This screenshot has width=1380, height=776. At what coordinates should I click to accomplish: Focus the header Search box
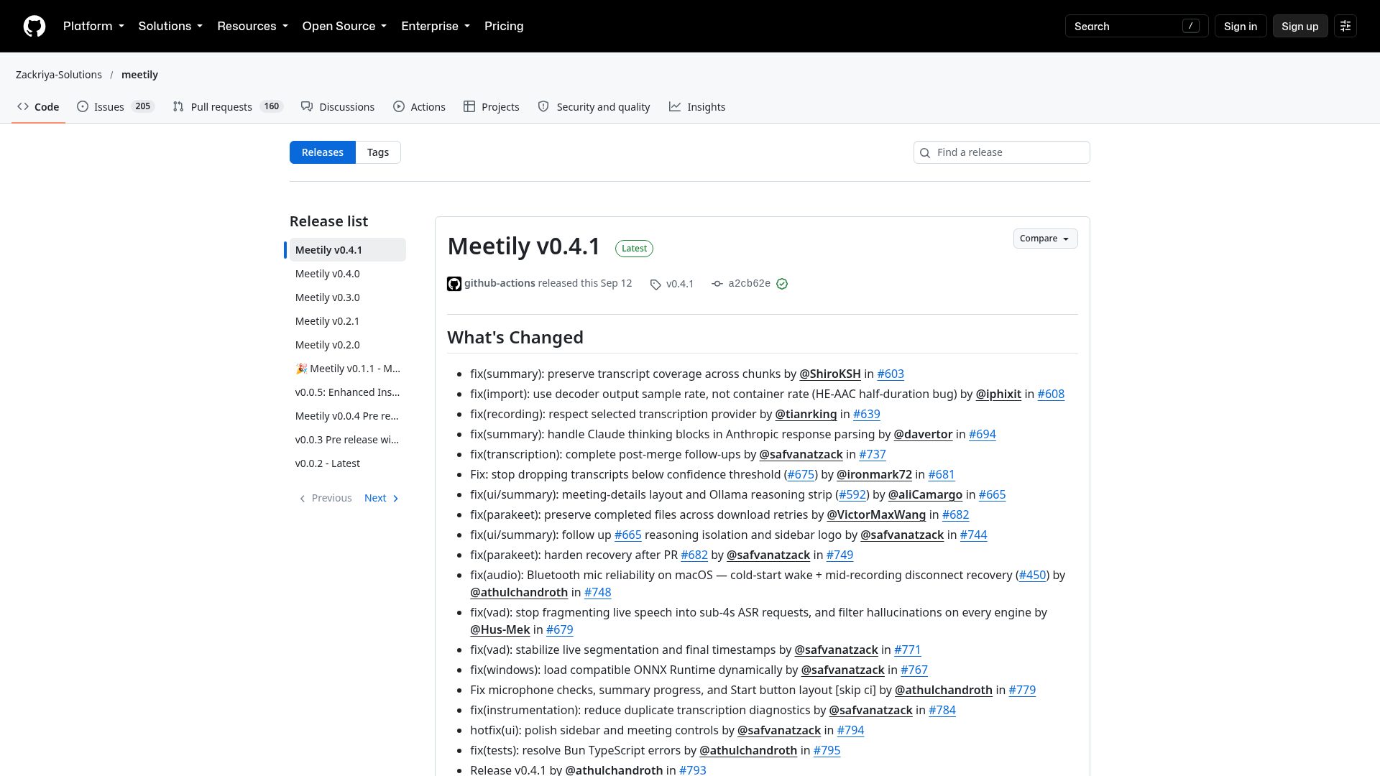point(1136,26)
